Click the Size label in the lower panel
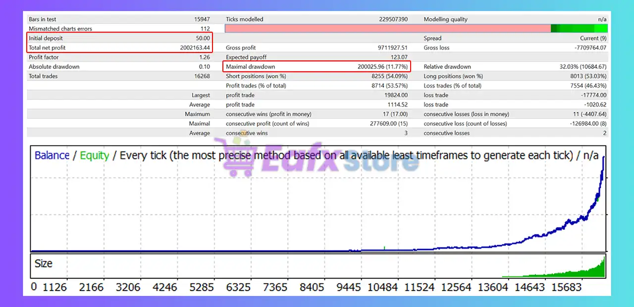 pos(44,263)
